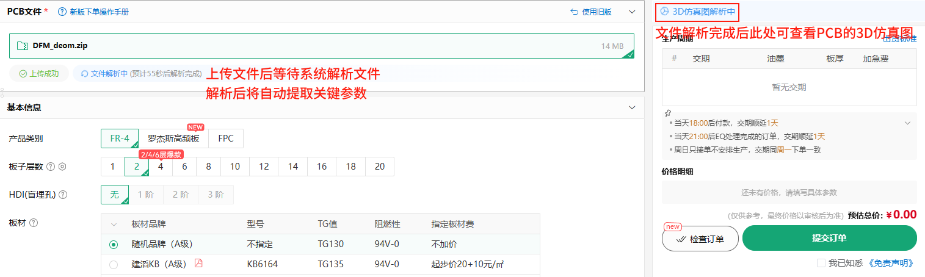This screenshot has width=925, height=277.
Task: Click help icon next to 新版下单操作手册
Action: (62, 12)
